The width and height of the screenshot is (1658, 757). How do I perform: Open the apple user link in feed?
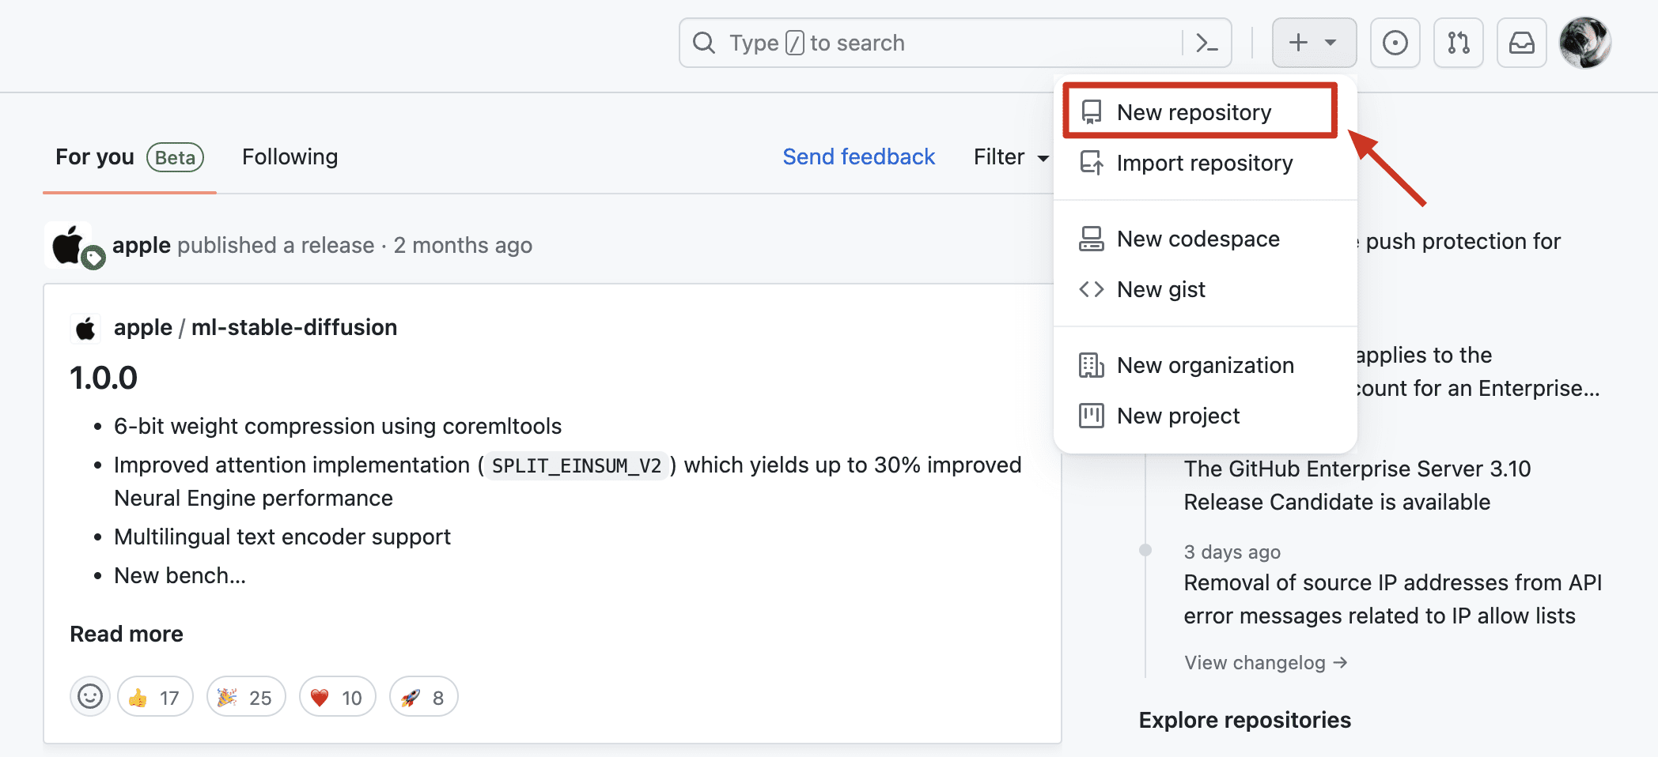coord(142,246)
